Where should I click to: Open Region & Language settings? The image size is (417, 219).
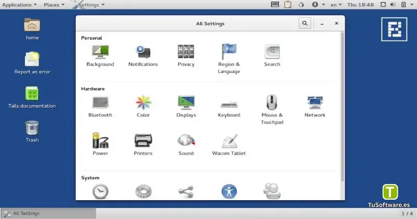click(229, 59)
